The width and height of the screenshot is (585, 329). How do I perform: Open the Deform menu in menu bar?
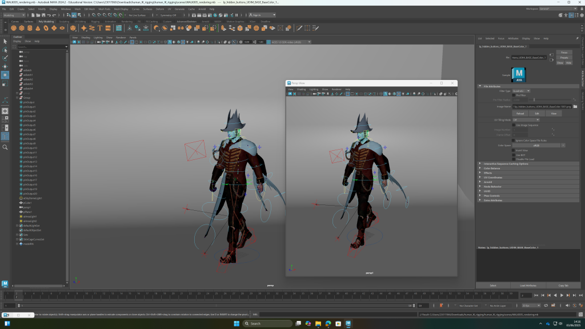coord(159,9)
